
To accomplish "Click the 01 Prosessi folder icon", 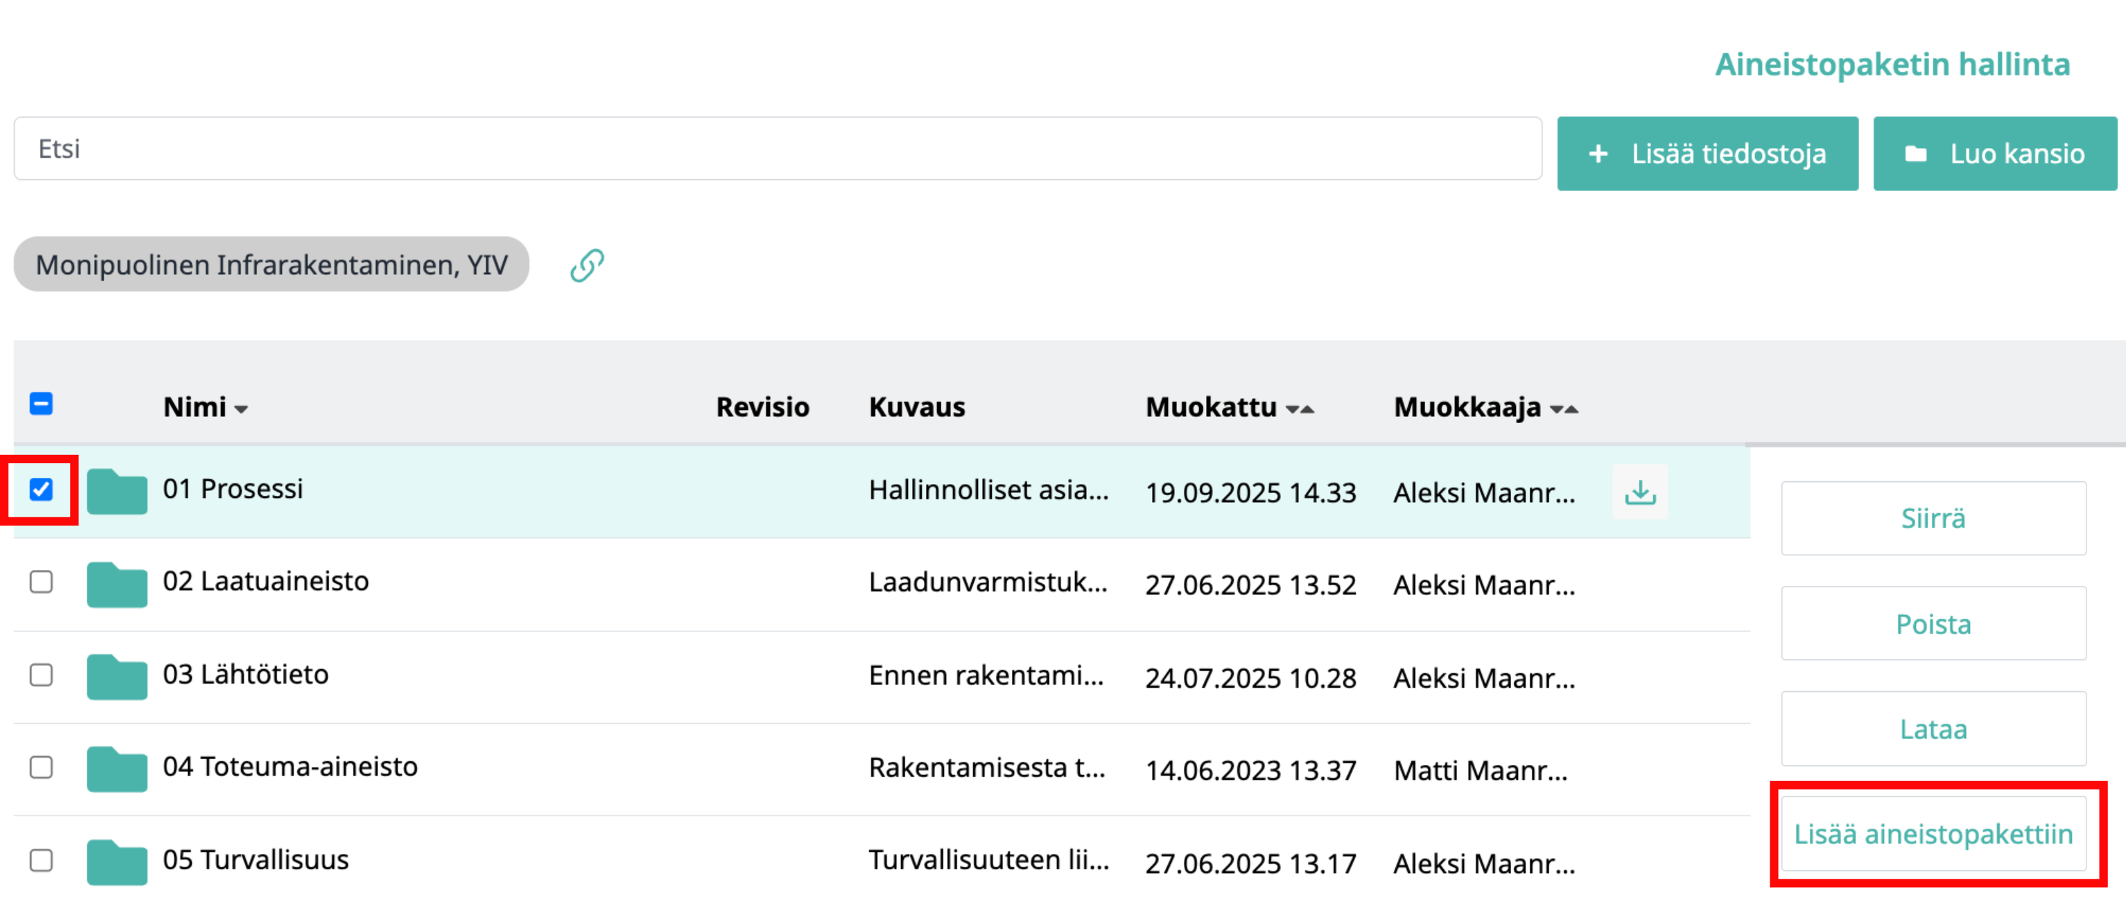I will coord(116,492).
